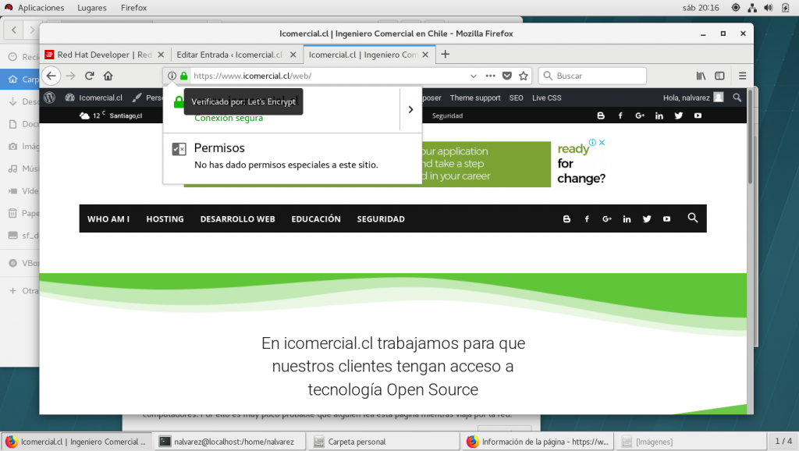Open a new tab with plus button
Screen dimensions: 799x451
446,54
